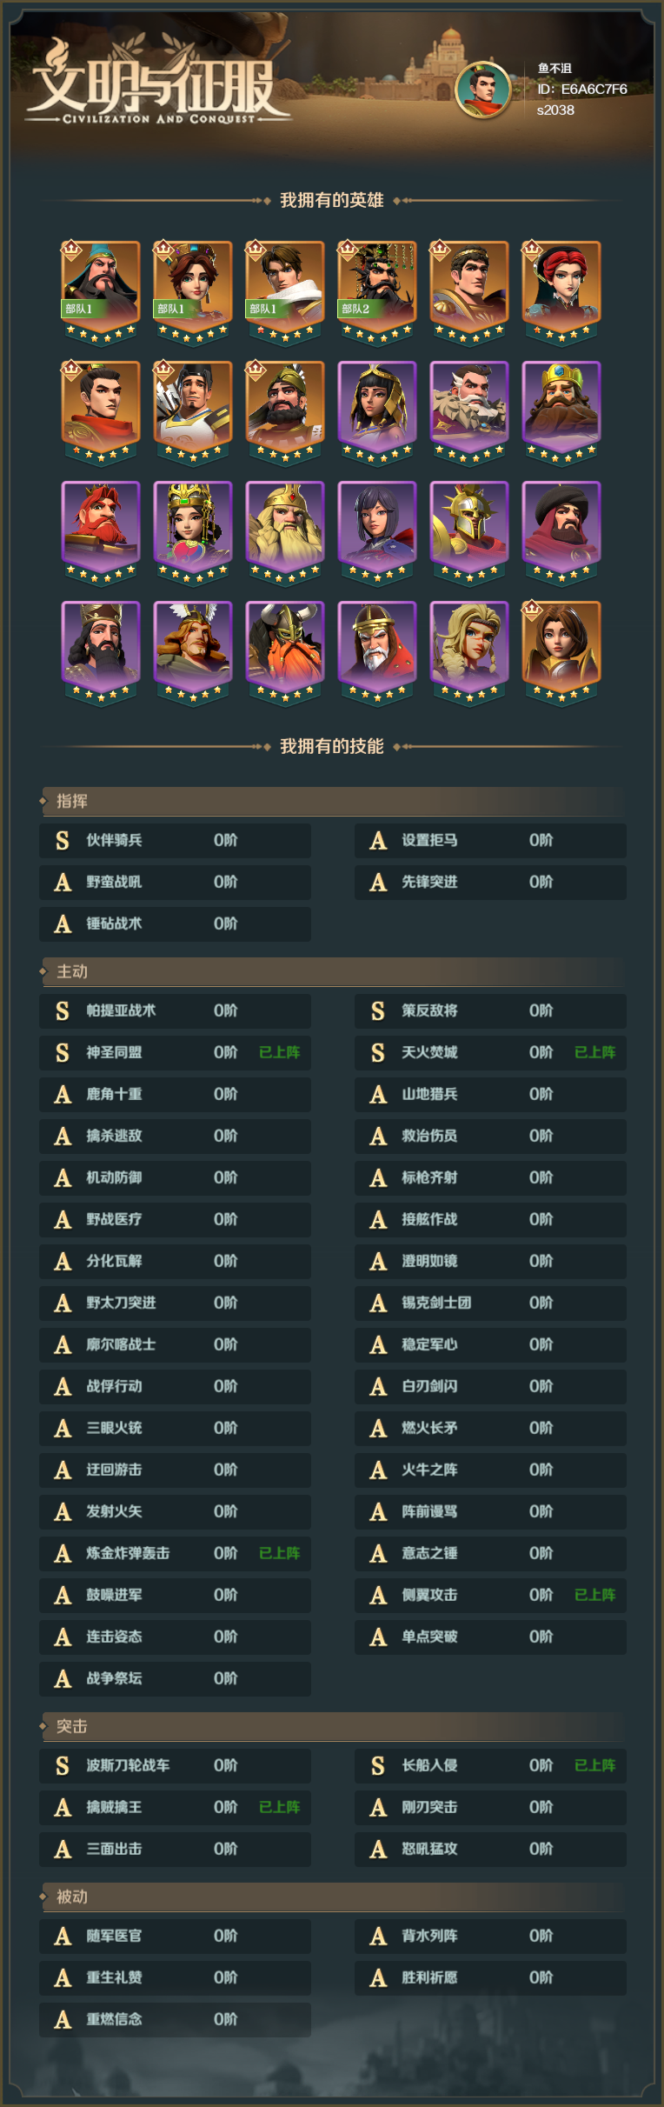Click the player avatar portrait
Screen dimensions: 664x2107
[x=482, y=90]
